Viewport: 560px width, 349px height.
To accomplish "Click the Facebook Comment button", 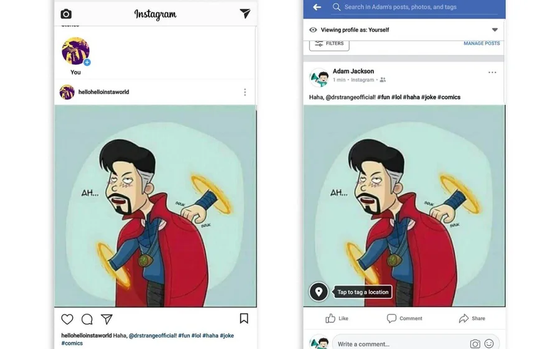I will 404,319.
